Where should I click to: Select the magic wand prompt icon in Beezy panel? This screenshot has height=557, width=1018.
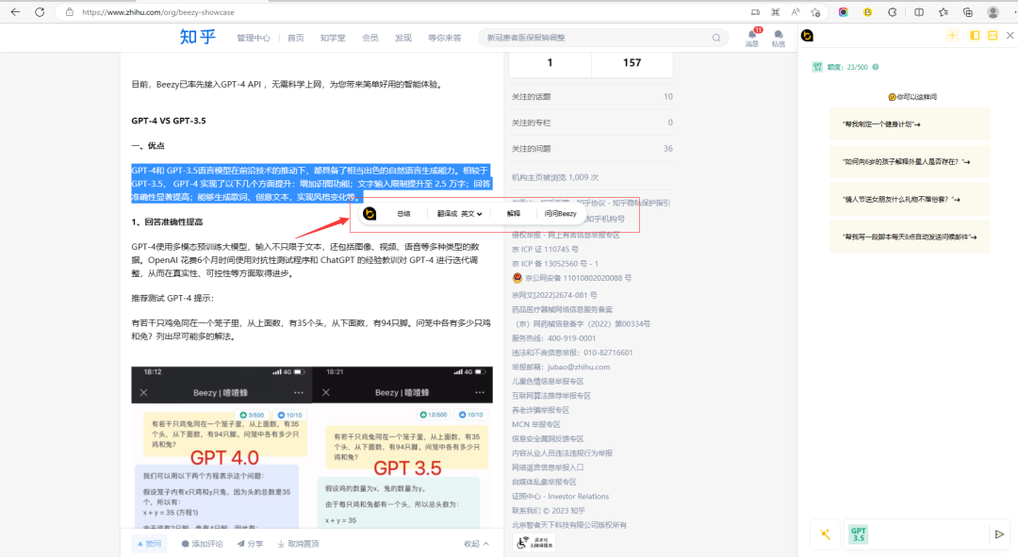[x=826, y=533]
